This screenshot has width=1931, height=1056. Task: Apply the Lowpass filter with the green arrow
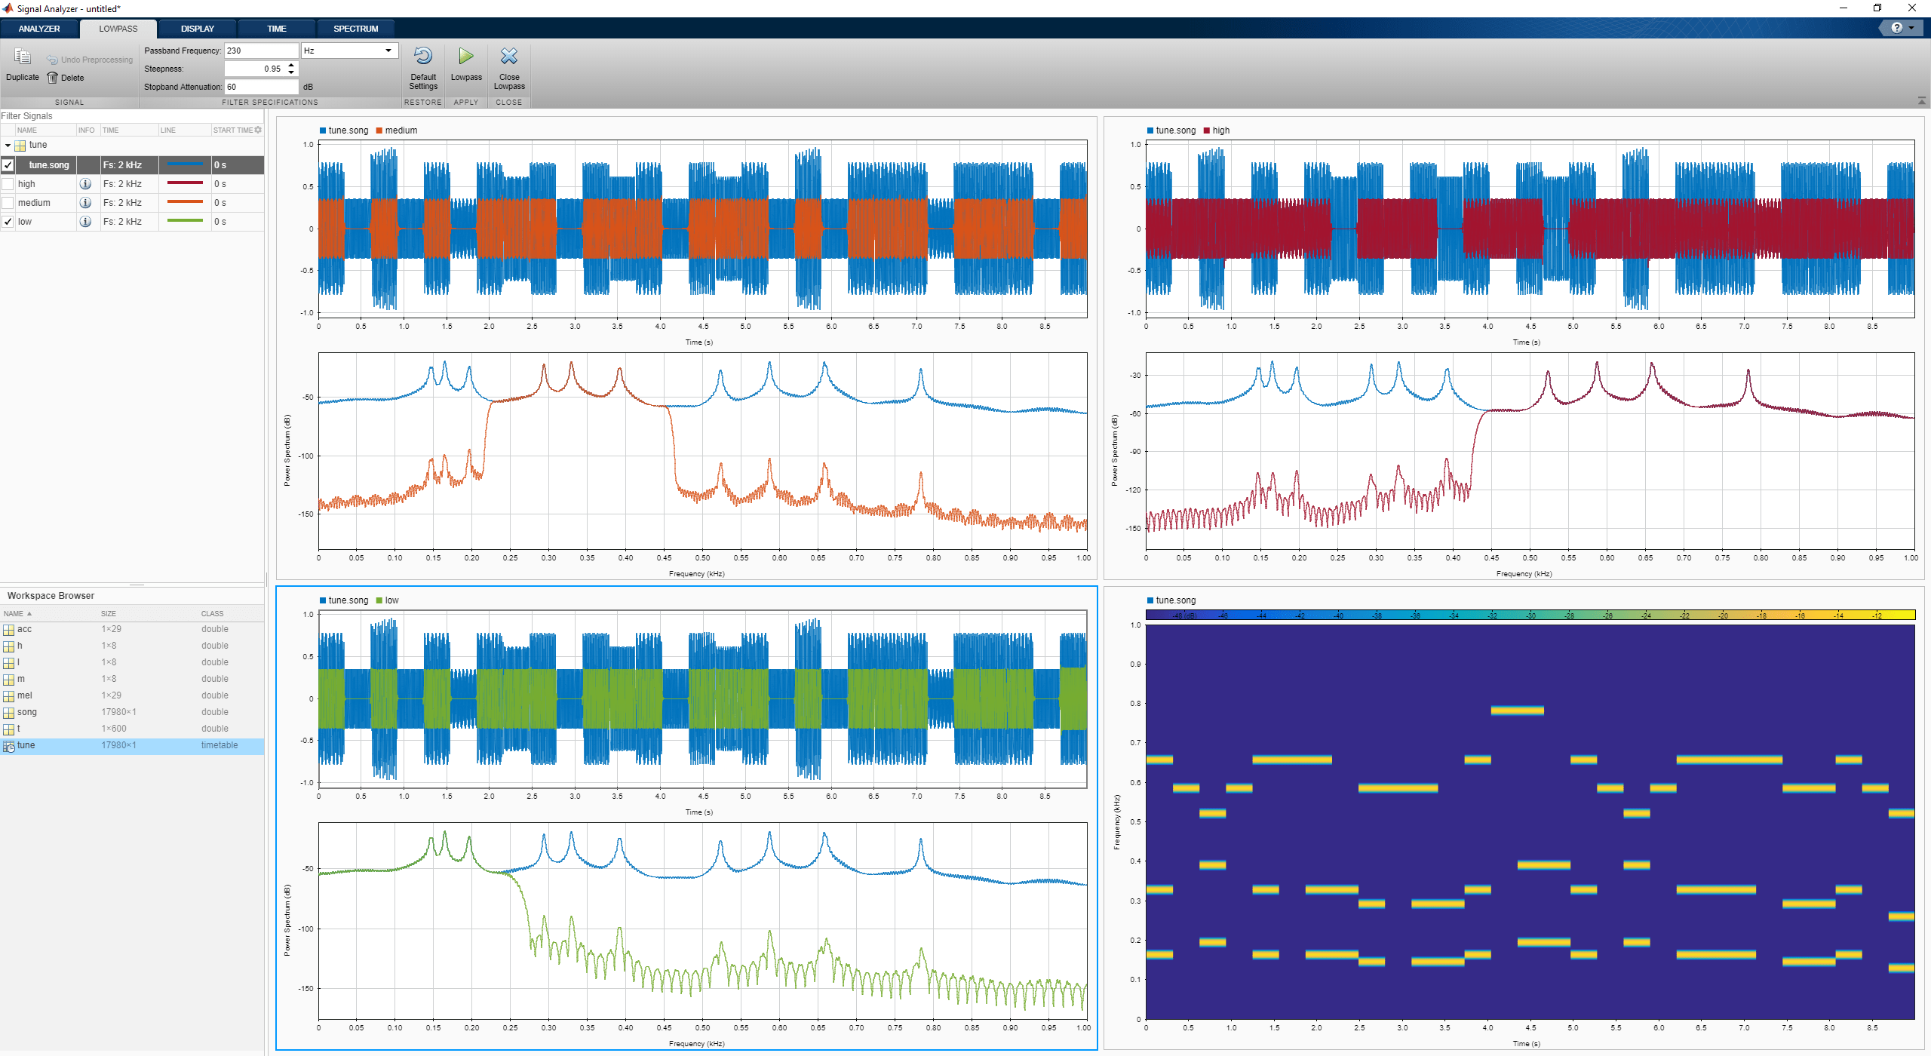click(466, 57)
